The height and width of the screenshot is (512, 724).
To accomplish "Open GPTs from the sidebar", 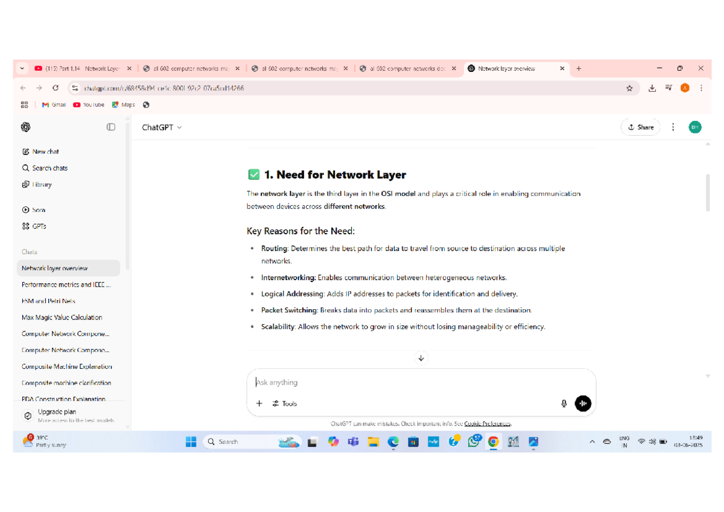I will coord(34,226).
